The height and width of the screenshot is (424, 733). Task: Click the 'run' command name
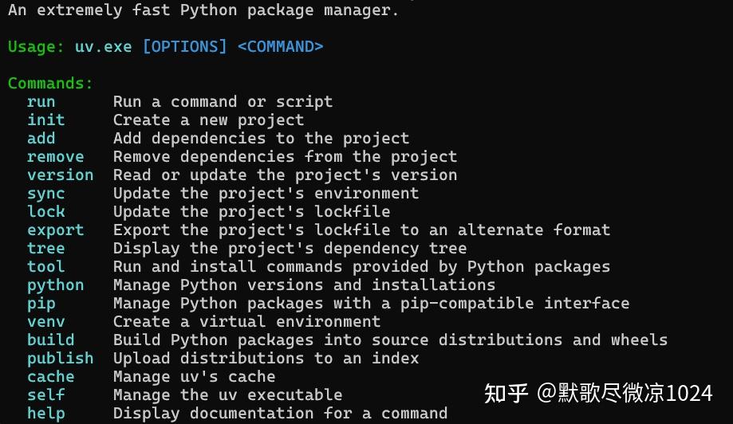[x=41, y=102]
